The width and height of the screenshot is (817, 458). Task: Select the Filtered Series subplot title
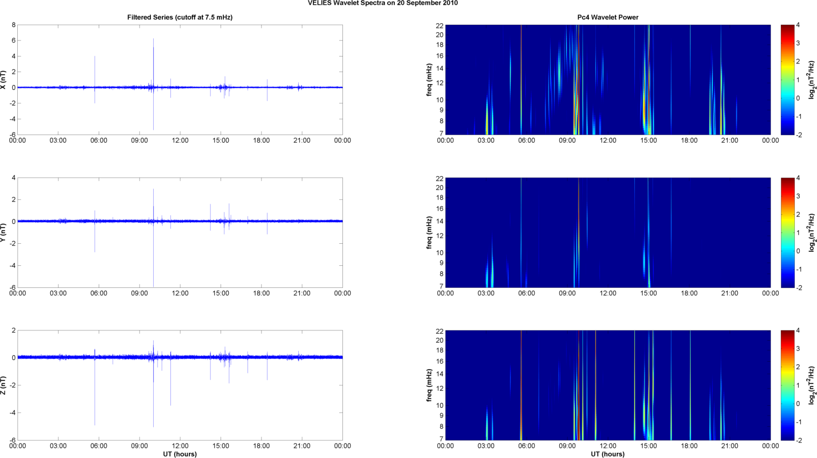(180, 17)
